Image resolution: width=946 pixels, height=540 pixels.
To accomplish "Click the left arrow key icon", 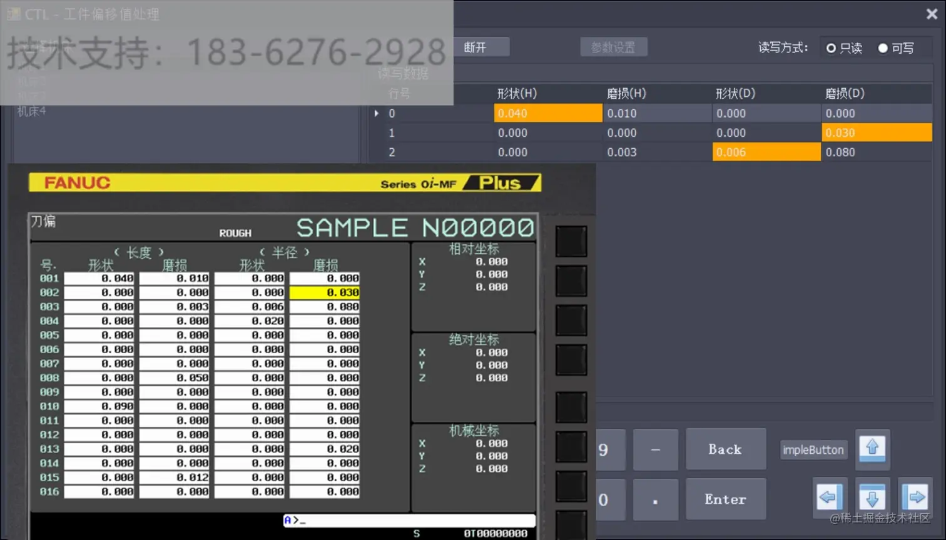I will [828, 498].
